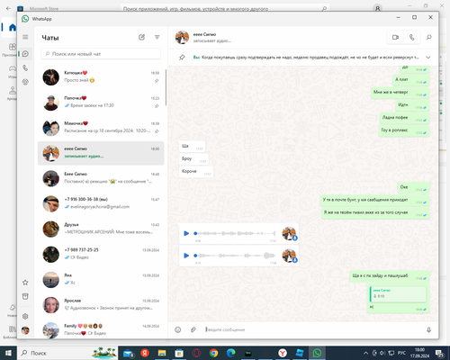This screenshot has height=360, width=450.
Task: Play the second voice message
Action: (x=186, y=256)
